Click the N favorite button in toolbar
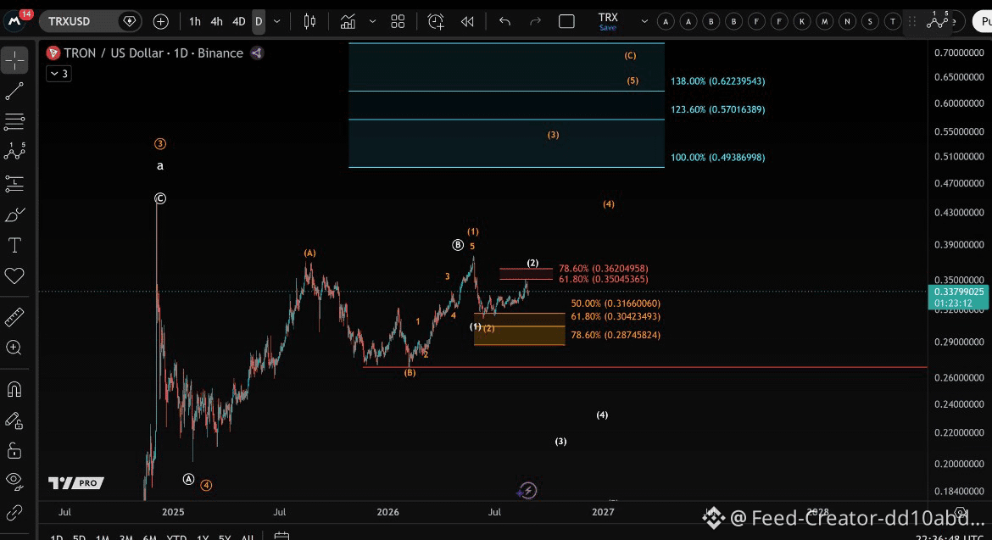 (847, 21)
